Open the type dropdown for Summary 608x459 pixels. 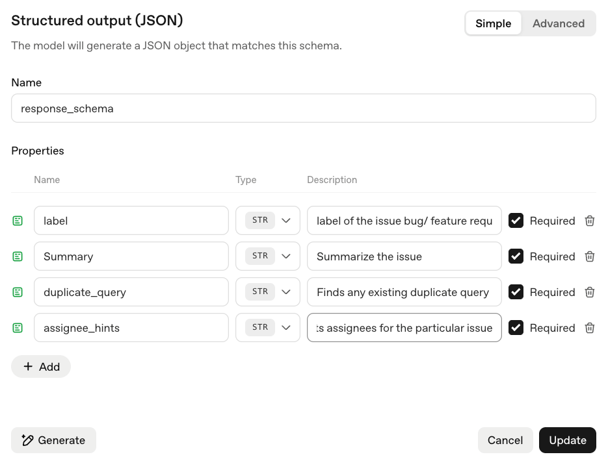pyautogui.click(x=267, y=256)
